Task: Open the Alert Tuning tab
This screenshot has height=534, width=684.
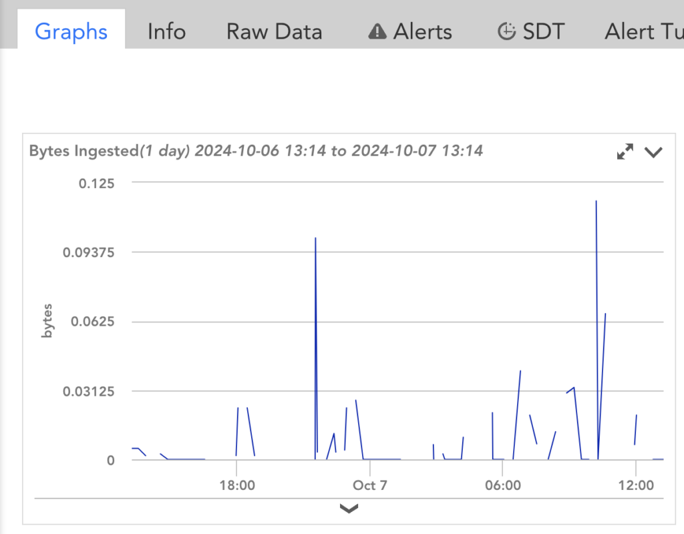Action: click(x=645, y=32)
